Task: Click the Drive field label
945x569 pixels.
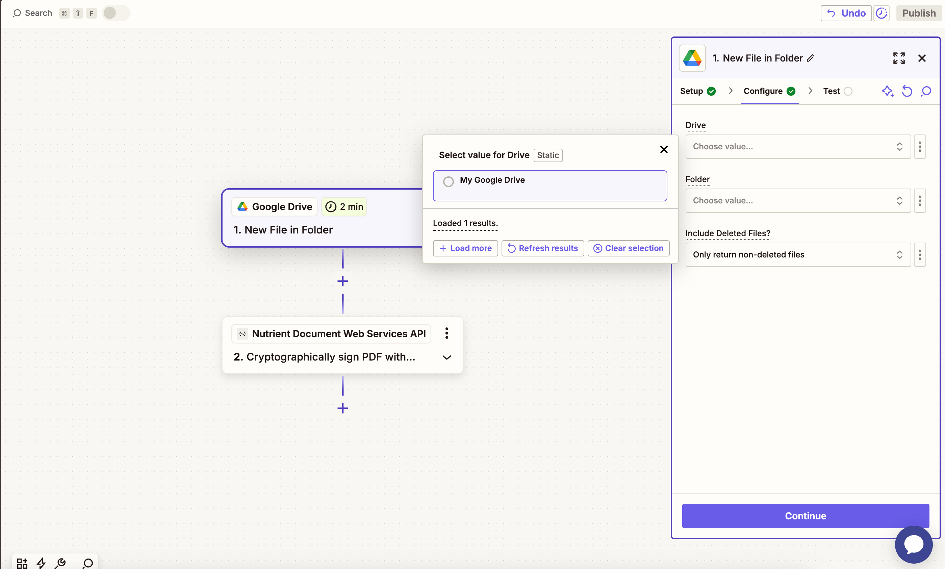Action: click(695, 125)
